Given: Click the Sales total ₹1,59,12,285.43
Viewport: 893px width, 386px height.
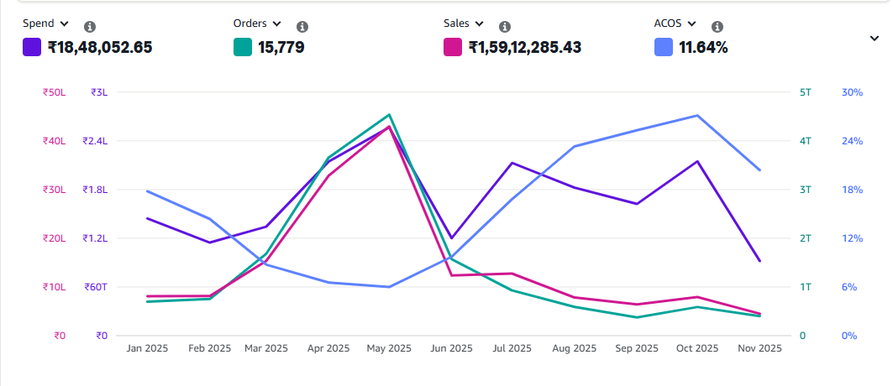Looking at the screenshot, I should [x=525, y=48].
